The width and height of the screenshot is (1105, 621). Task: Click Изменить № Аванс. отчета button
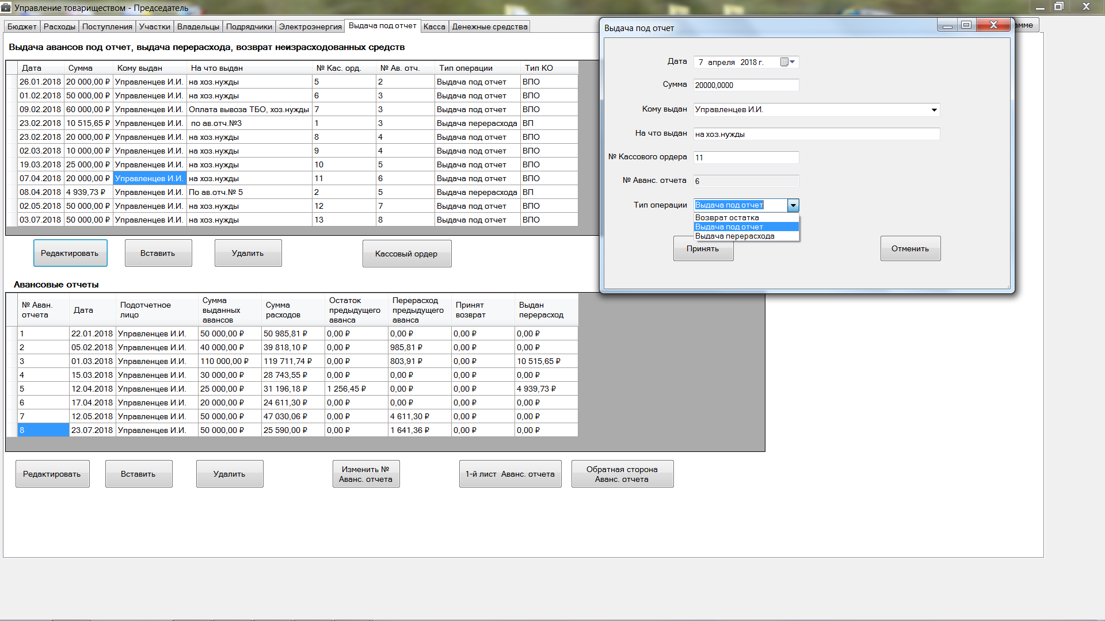(365, 474)
